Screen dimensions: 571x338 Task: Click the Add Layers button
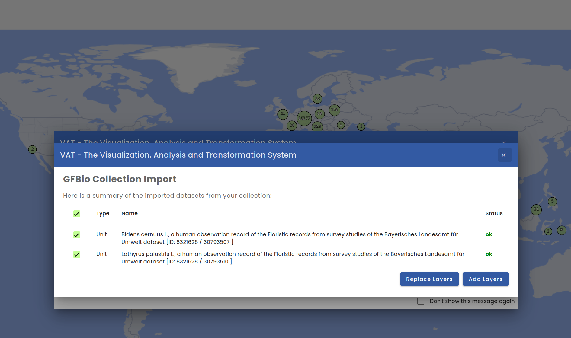click(x=486, y=279)
